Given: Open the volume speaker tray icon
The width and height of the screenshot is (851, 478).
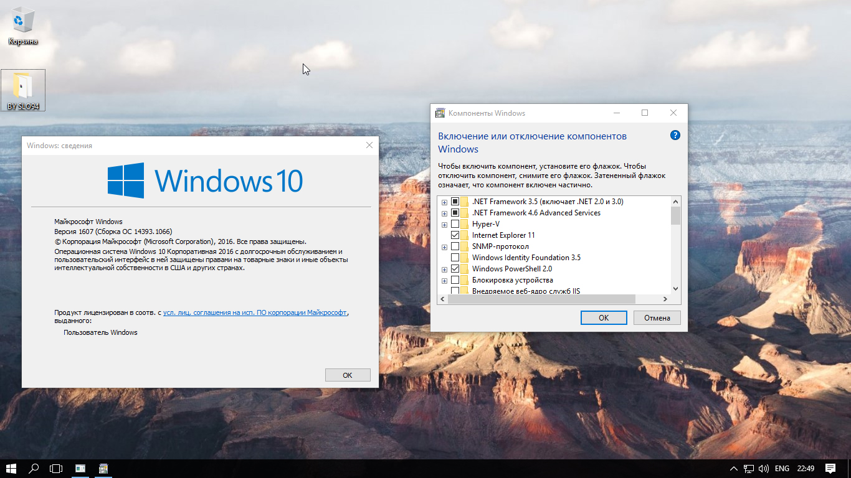Looking at the screenshot, I should tap(764, 468).
